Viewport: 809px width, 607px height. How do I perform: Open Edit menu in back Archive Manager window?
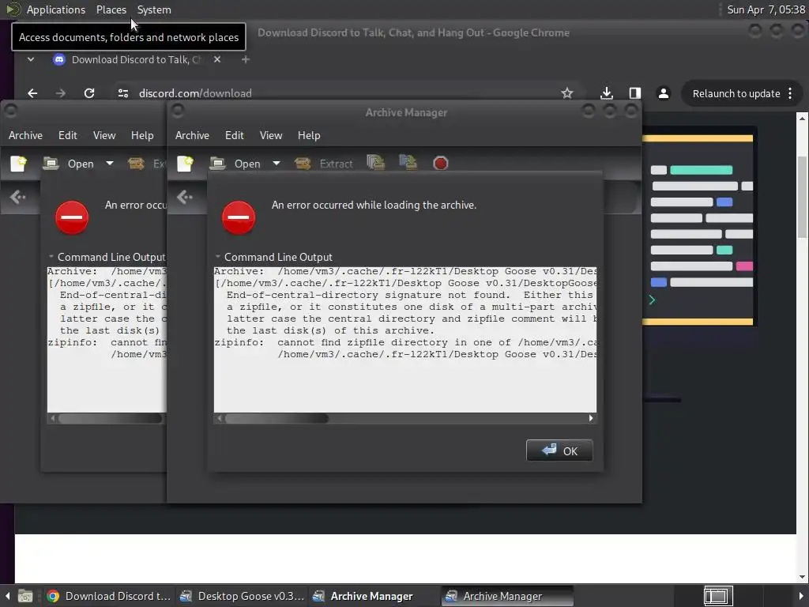pyautogui.click(x=68, y=135)
